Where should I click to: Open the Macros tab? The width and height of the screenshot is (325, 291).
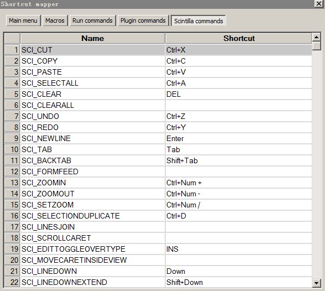tap(55, 20)
